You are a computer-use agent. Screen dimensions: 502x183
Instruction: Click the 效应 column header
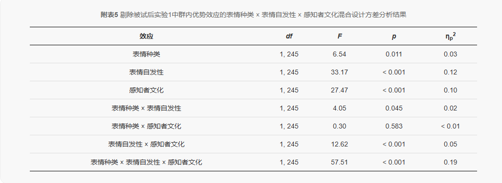point(146,37)
